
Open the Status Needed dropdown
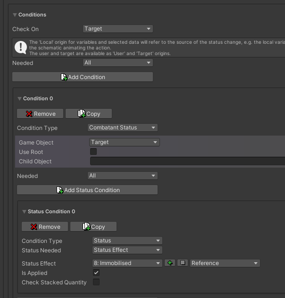[x=127, y=250]
